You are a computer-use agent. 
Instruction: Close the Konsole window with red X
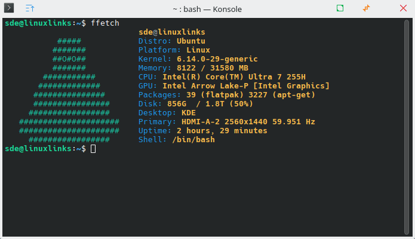coord(403,8)
